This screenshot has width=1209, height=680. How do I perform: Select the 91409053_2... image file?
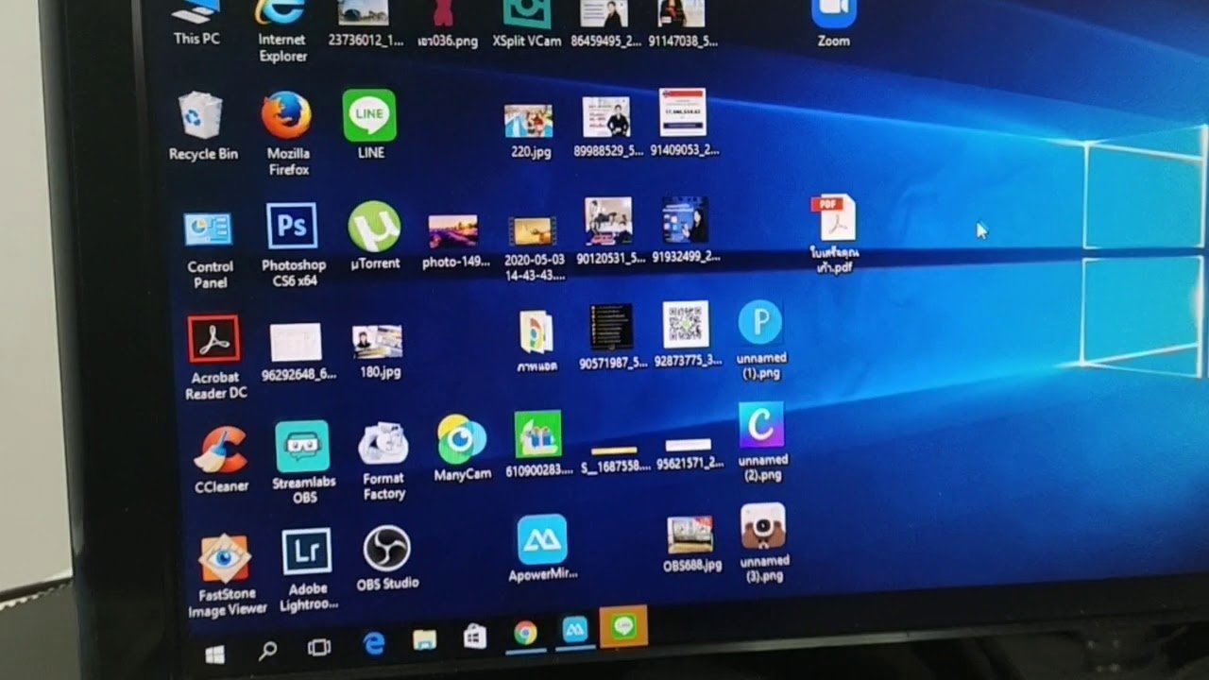pyautogui.click(x=684, y=123)
